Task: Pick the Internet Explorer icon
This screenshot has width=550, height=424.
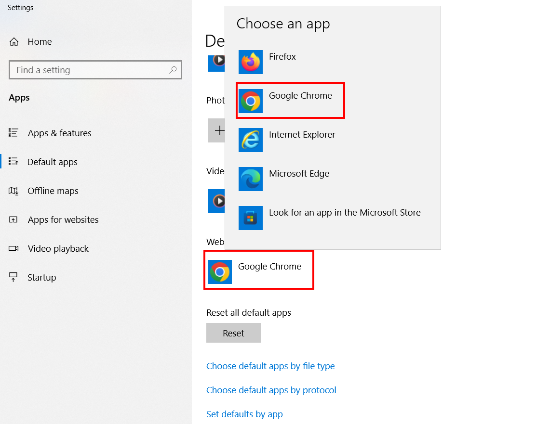Action: point(251,140)
